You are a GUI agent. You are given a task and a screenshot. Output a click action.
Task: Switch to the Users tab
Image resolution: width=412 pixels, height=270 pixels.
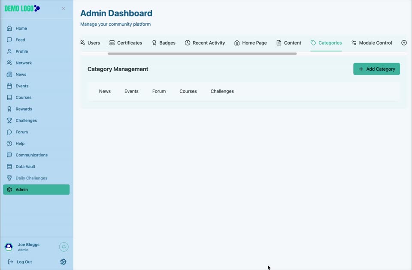pyautogui.click(x=90, y=43)
